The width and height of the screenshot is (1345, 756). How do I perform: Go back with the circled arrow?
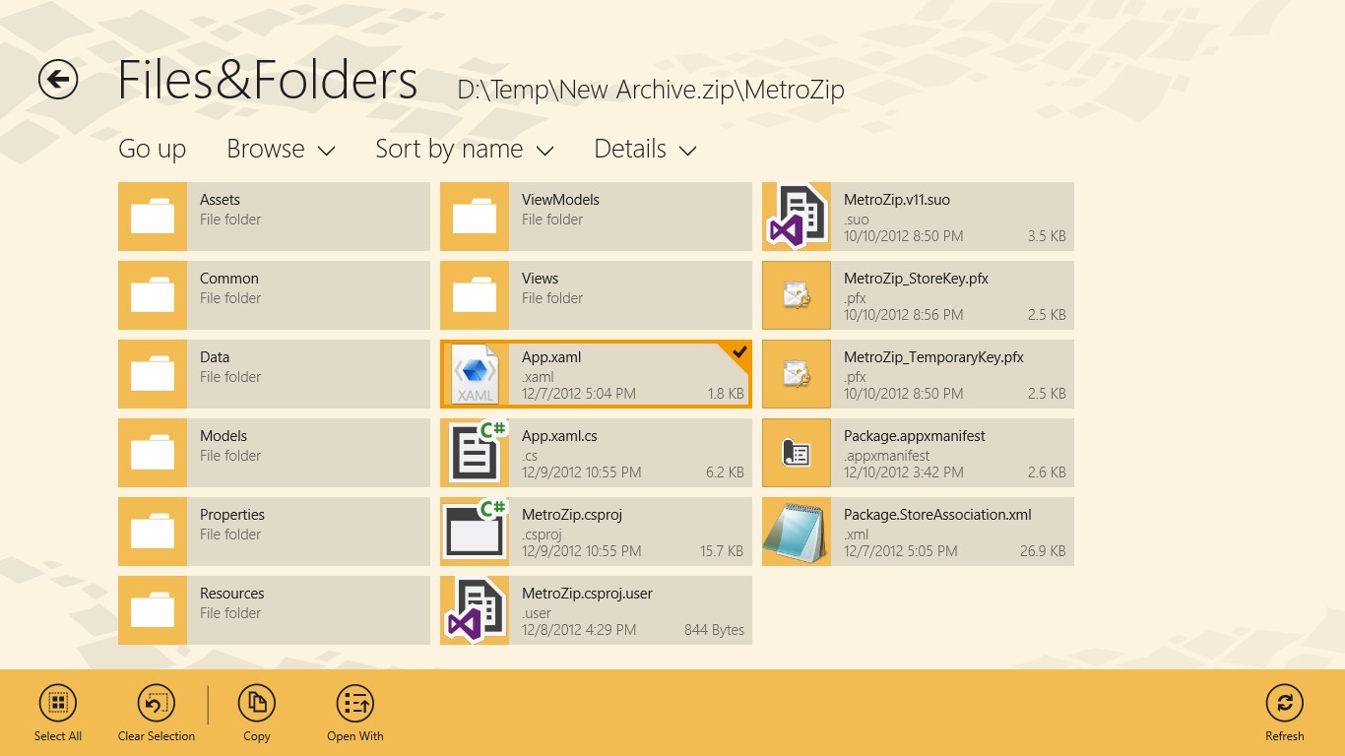58,80
